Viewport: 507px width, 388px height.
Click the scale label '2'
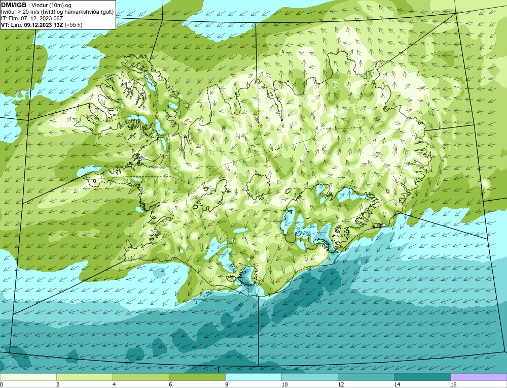point(58,384)
